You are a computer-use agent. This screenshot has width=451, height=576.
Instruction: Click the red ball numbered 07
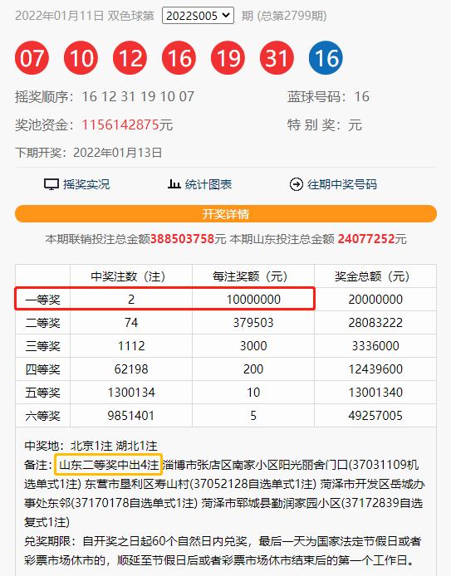pyautogui.click(x=32, y=58)
